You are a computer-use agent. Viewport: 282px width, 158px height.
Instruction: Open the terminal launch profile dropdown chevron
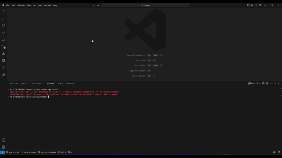(x=260, y=83)
